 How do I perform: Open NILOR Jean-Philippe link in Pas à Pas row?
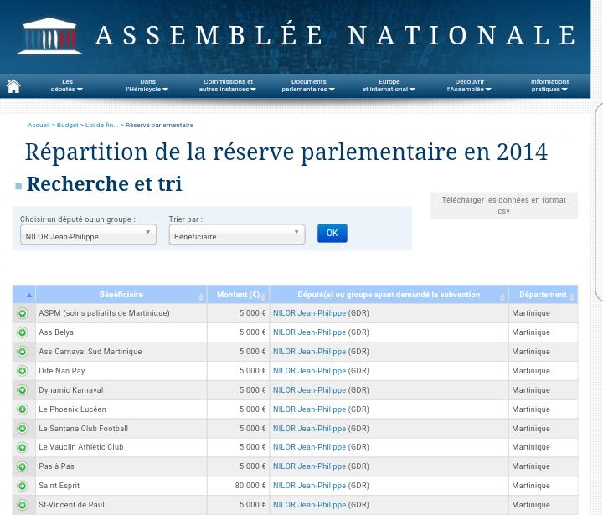(x=309, y=466)
